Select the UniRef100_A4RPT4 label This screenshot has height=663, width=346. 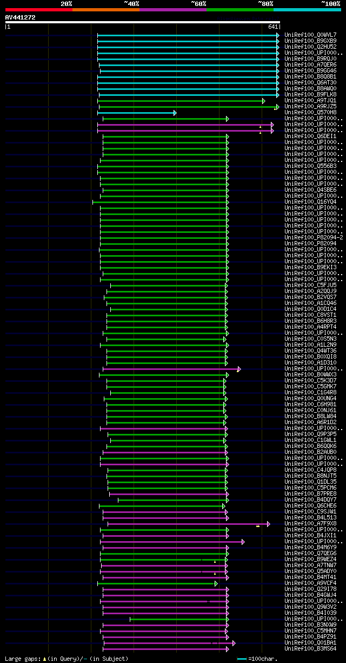coord(310,327)
